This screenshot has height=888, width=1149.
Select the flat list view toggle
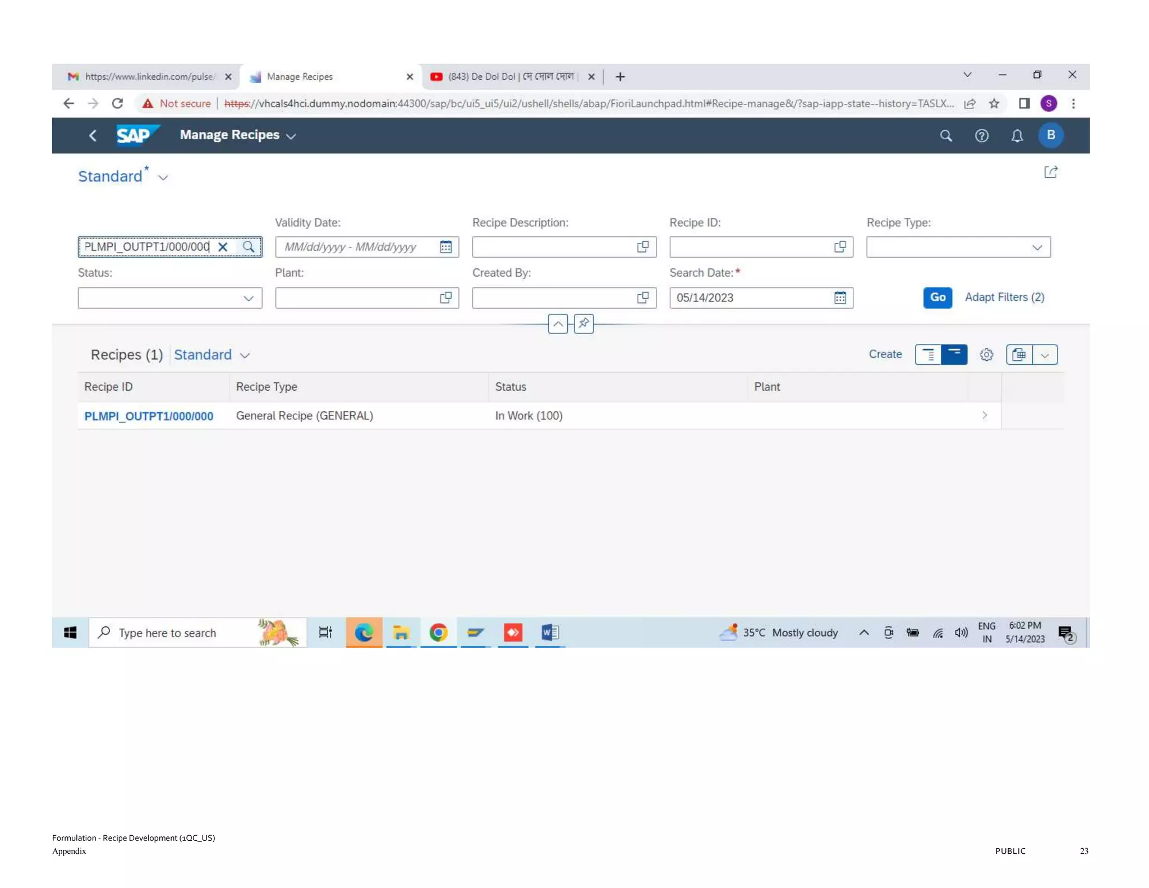click(954, 355)
